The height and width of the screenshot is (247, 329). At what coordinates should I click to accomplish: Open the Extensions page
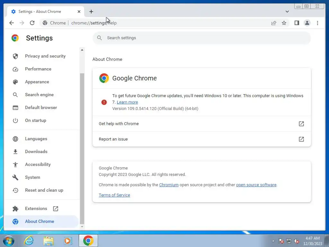point(41,208)
